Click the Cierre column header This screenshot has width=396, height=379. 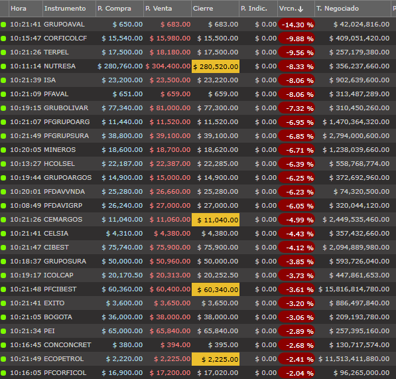point(215,9)
